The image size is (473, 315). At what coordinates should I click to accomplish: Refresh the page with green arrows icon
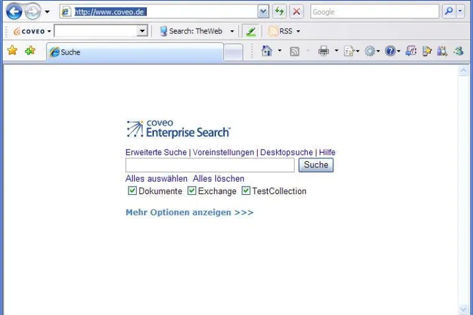(279, 12)
